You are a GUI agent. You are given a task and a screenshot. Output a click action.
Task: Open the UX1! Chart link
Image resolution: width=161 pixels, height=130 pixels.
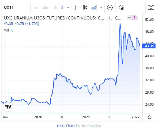tap(66, 126)
